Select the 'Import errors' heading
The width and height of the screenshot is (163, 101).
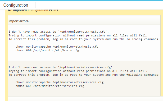[19, 21]
